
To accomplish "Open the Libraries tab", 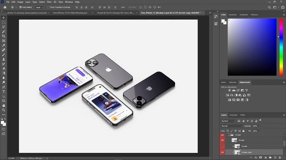I will [233, 82].
